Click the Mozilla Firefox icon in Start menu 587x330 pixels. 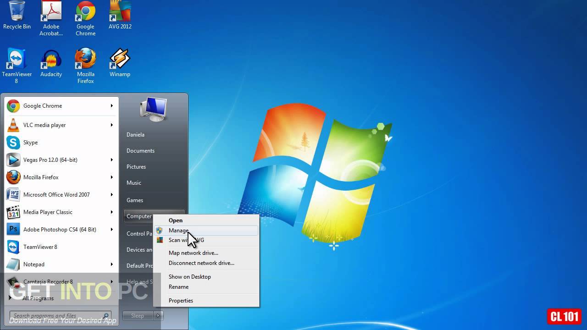point(13,177)
